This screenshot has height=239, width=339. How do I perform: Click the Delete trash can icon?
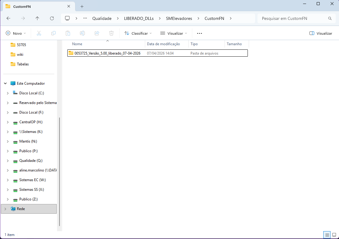tap(111, 33)
